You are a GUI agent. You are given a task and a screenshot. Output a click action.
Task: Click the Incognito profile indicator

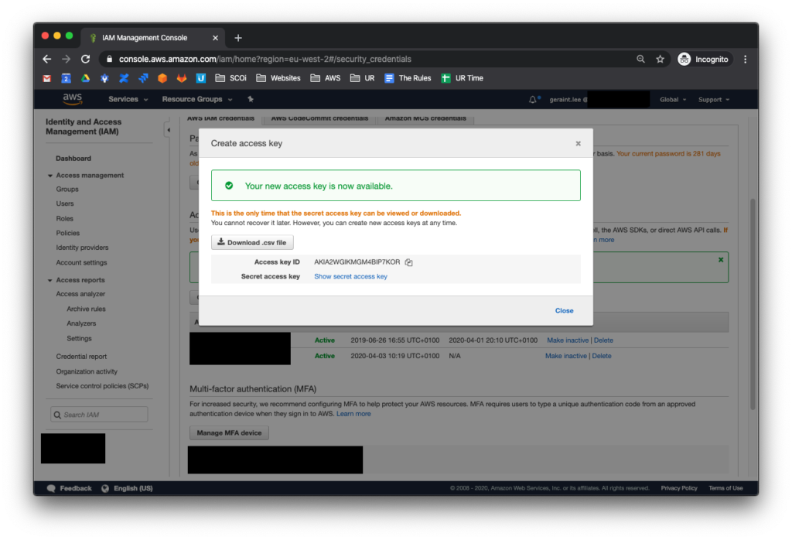(x=703, y=59)
